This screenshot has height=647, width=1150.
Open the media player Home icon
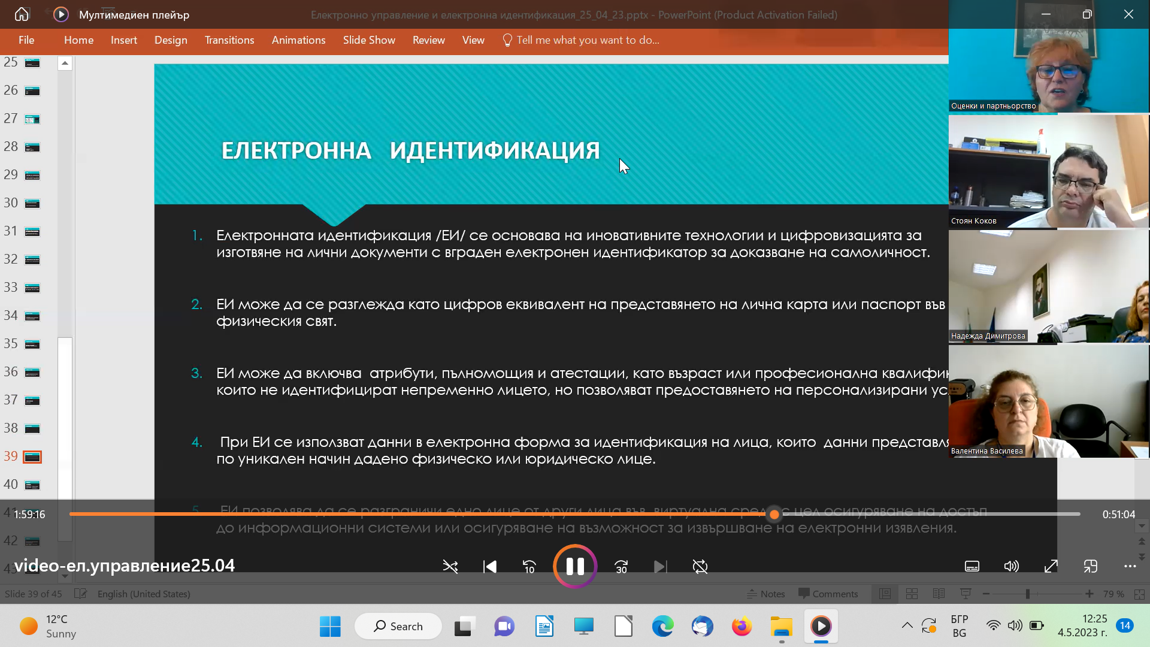tap(22, 14)
